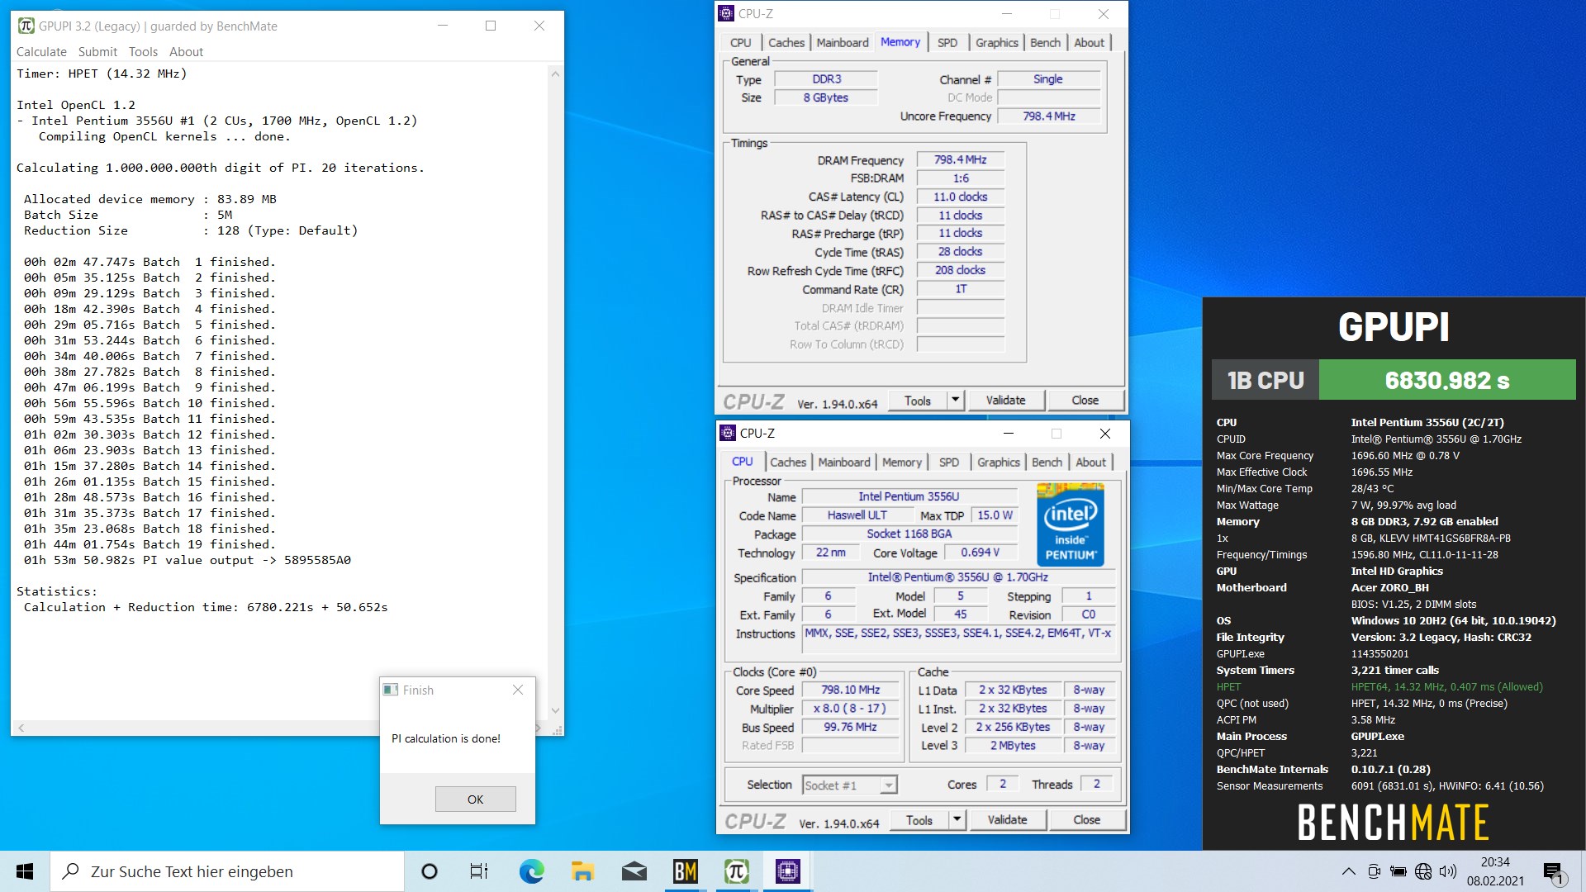Open Bench tab in upper CPU-Z
Screen dimensions: 1586x892
coord(1045,42)
